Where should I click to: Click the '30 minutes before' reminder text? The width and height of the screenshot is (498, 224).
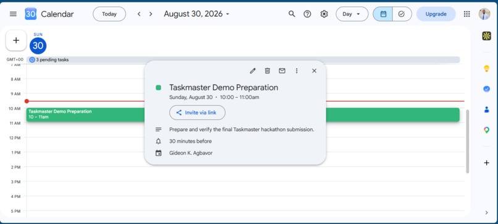pos(190,141)
